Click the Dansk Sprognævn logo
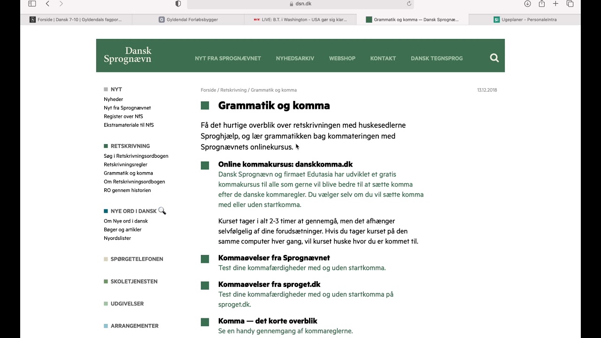This screenshot has height=338, width=601. (128, 55)
